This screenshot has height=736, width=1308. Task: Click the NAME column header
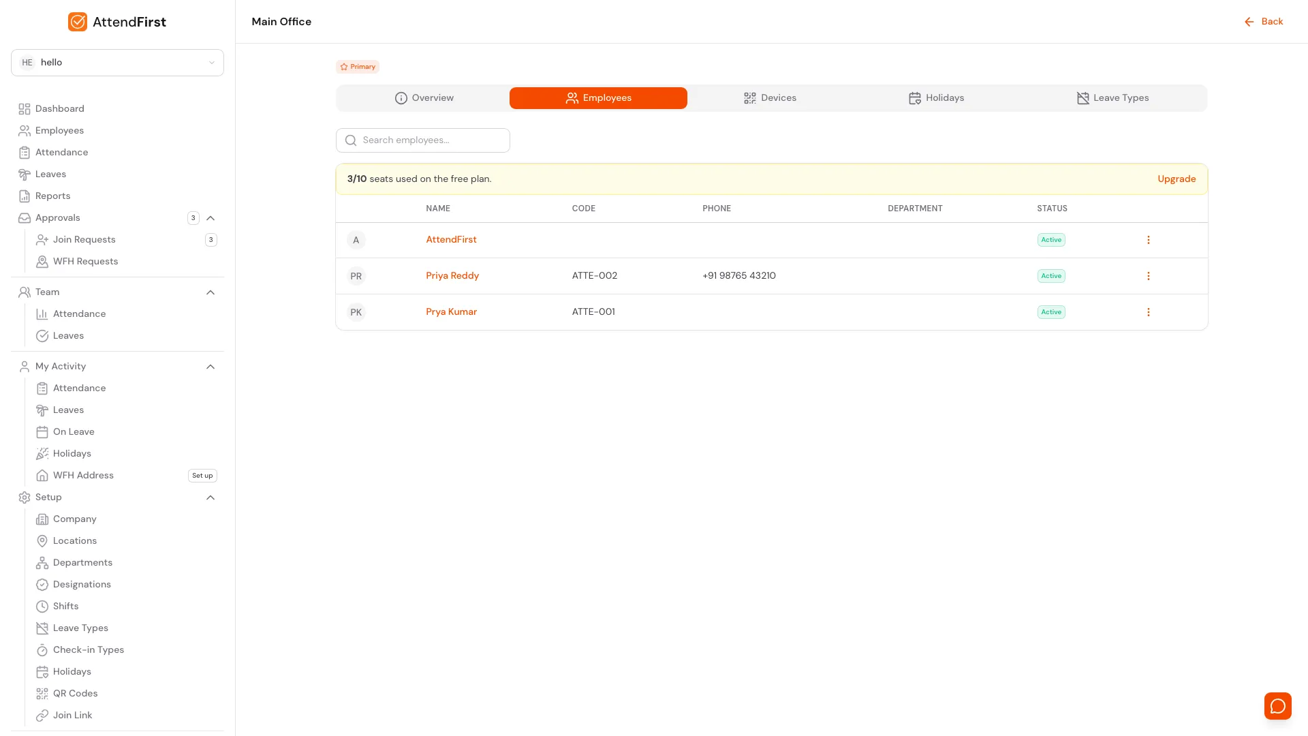(x=438, y=209)
